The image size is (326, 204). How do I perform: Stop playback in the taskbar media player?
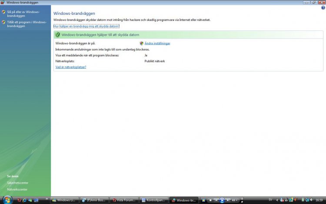point(210,200)
